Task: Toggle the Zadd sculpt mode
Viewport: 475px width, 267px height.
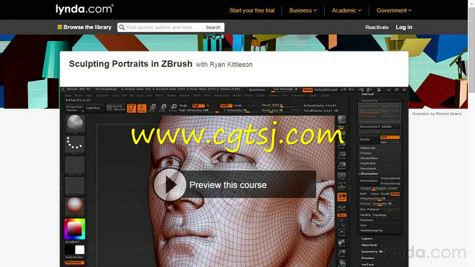Action: coord(226,106)
